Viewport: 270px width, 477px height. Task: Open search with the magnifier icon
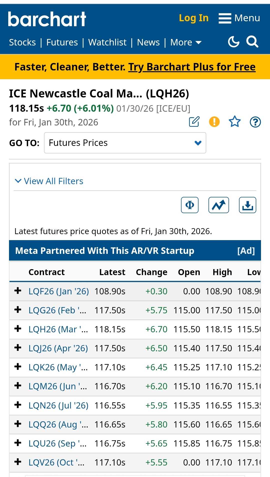(252, 42)
